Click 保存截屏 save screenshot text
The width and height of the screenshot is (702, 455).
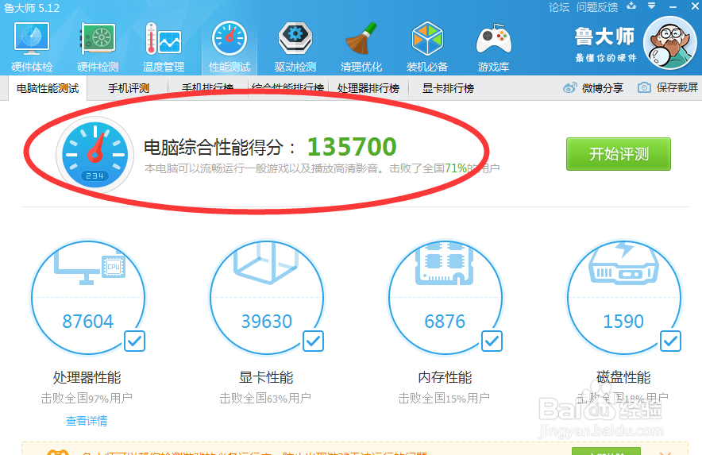[677, 87]
